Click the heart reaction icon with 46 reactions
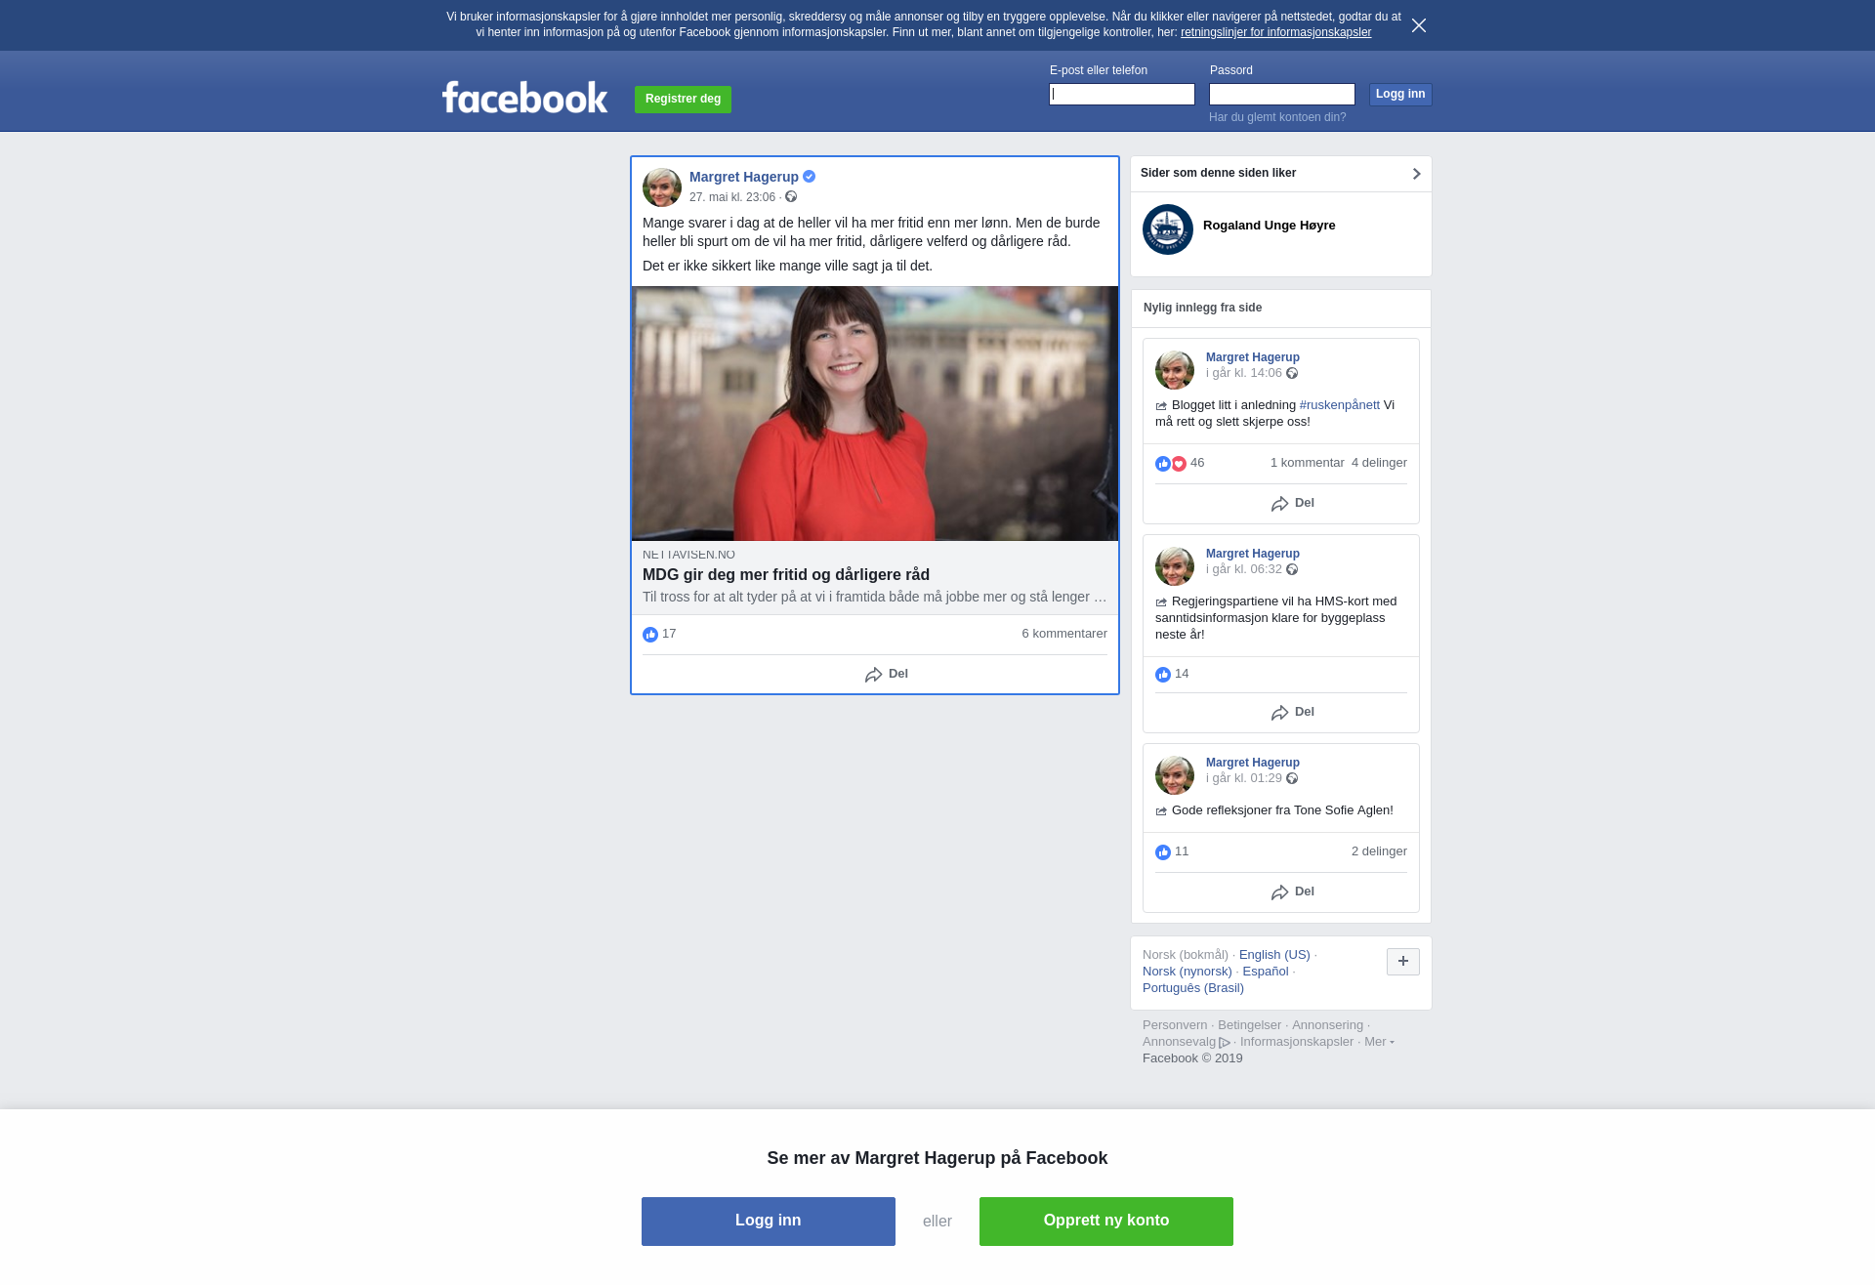 (x=1179, y=464)
